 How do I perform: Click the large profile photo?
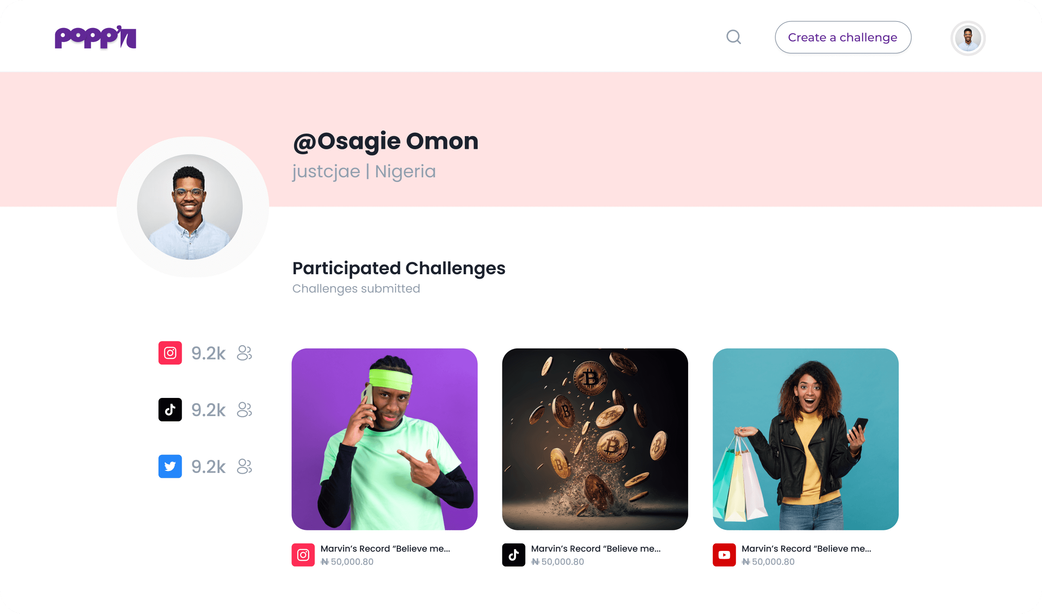190,207
